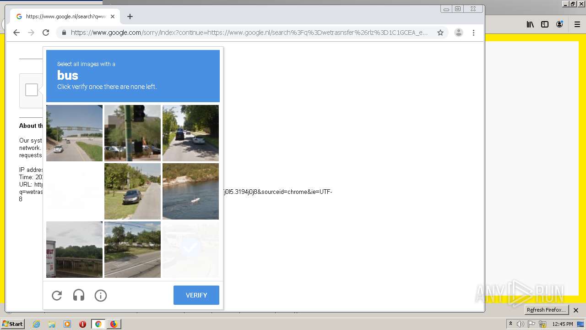Select the truck trailer near bridge tile

click(x=74, y=249)
